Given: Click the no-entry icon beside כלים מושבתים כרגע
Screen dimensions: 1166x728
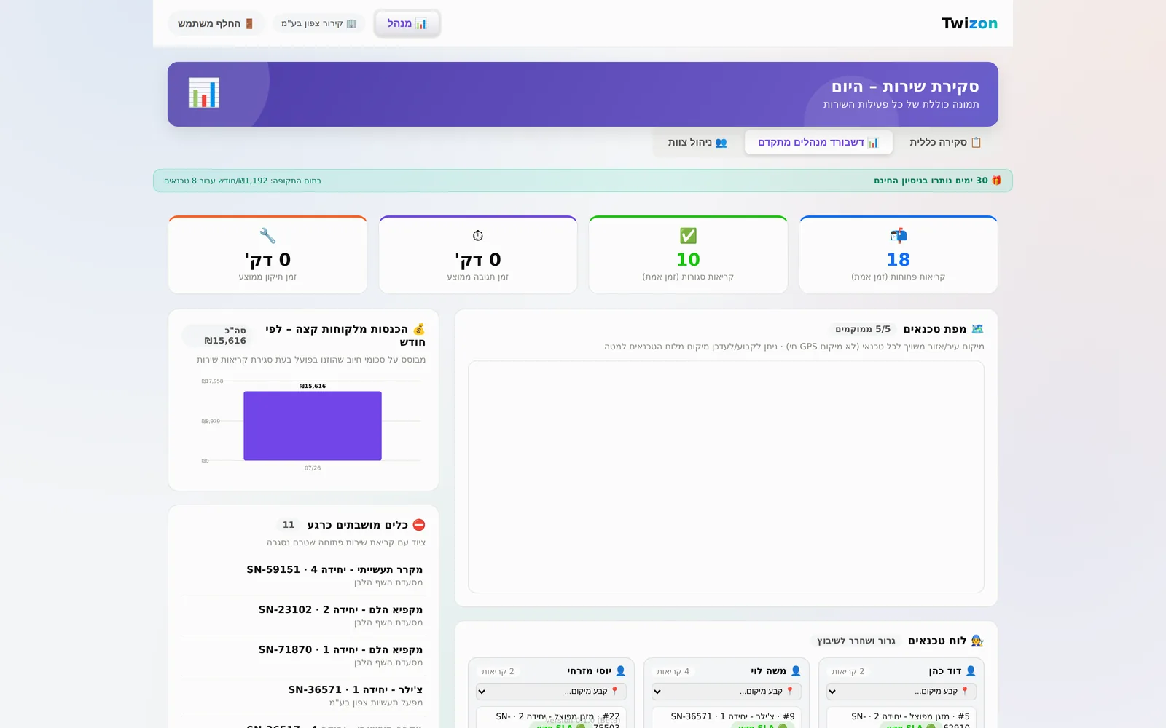Looking at the screenshot, I should [419, 525].
